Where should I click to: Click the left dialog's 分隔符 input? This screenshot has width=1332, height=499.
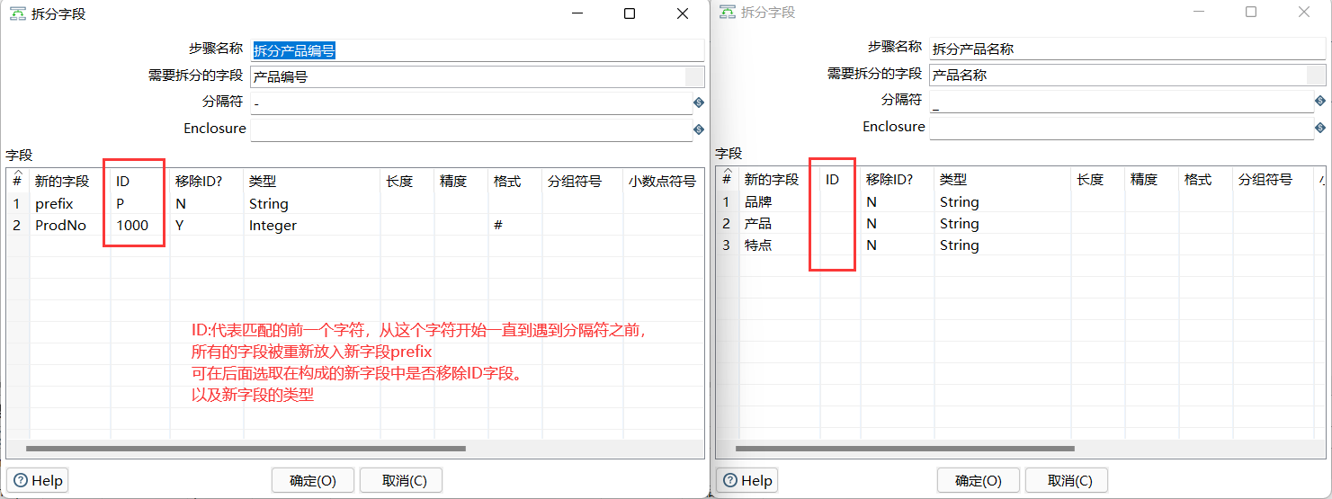(471, 103)
